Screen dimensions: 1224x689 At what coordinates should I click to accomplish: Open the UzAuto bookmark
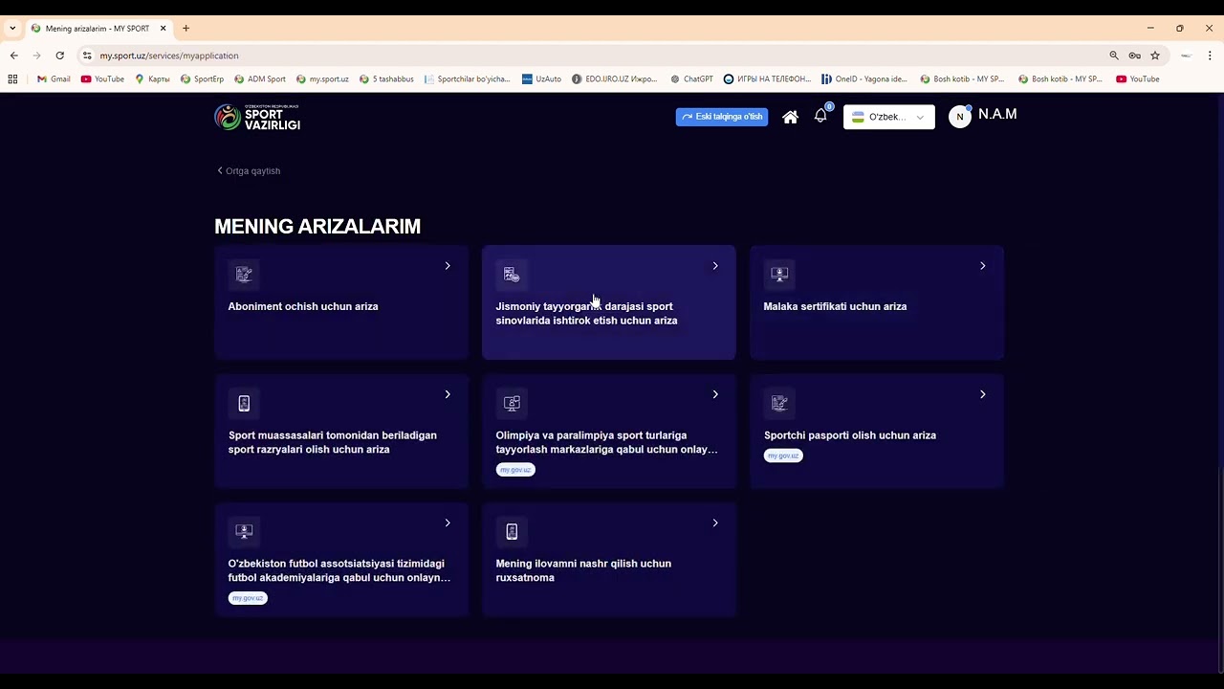(x=541, y=79)
